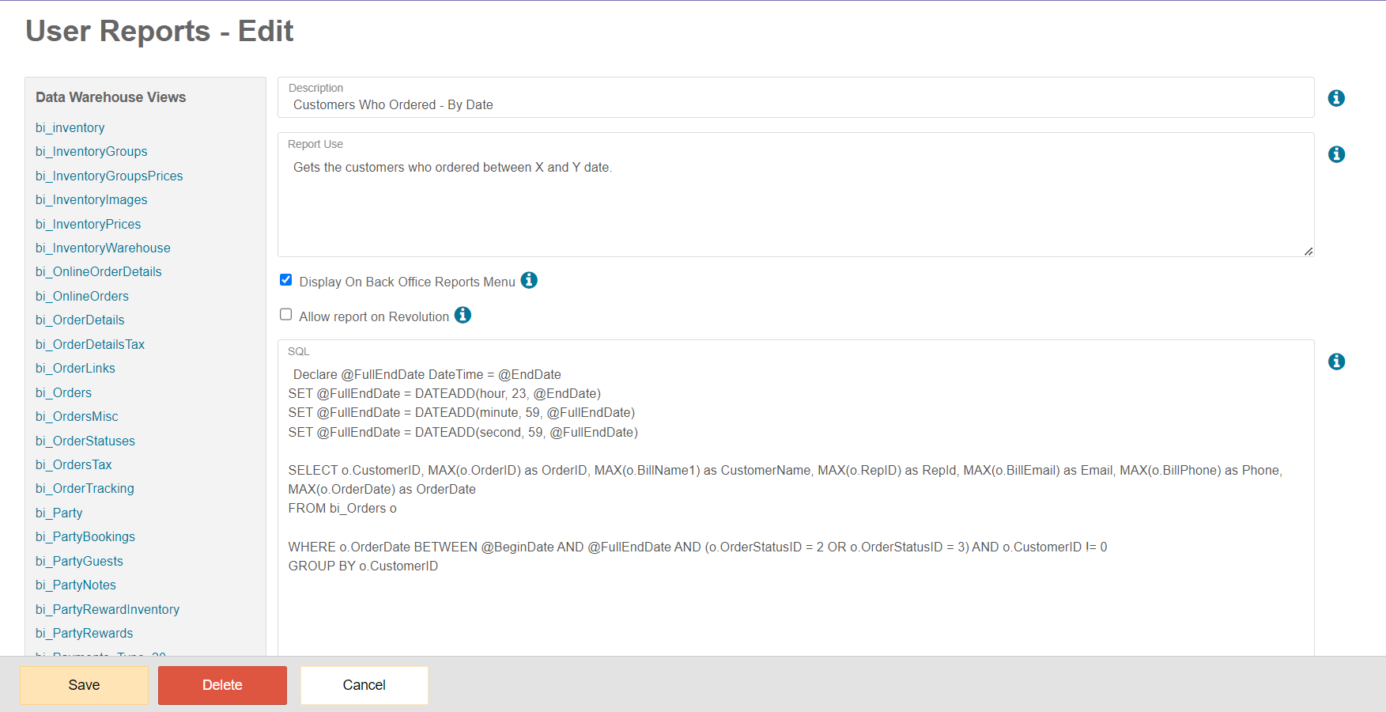Open the bi_Orders data warehouse view
The width and height of the screenshot is (1386, 712).
coord(63,392)
